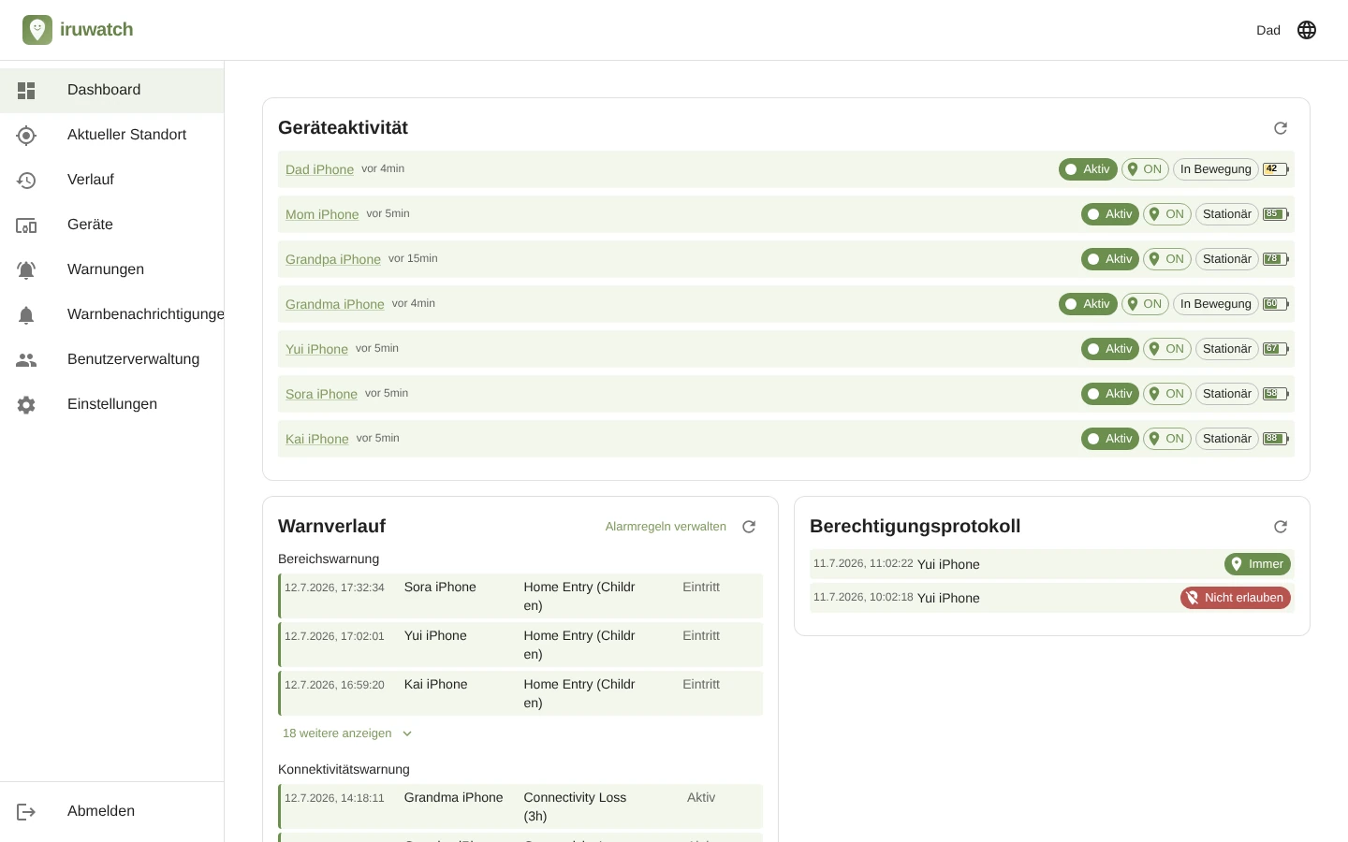1348x842 pixels.
Task: Click the Nicht erlauben permission badge
Action: click(x=1236, y=598)
